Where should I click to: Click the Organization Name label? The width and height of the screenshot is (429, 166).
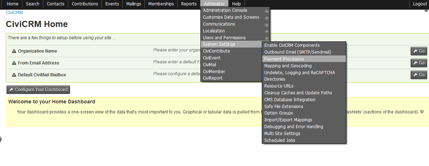(38, 51)
